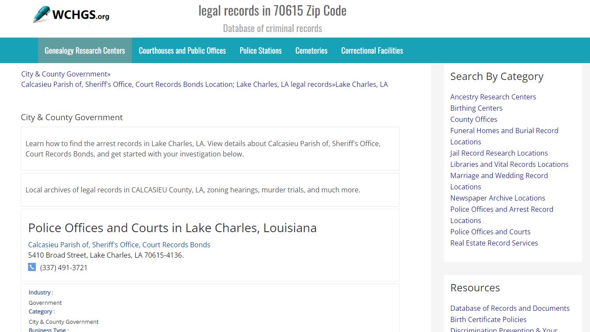Select Birthing Centers category
The image size is (590, 332).
click(x=476, y=108)
